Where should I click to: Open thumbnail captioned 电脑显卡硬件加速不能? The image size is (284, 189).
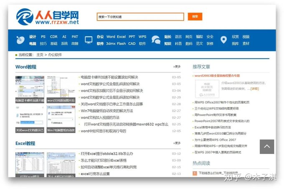tap(30, 89)
